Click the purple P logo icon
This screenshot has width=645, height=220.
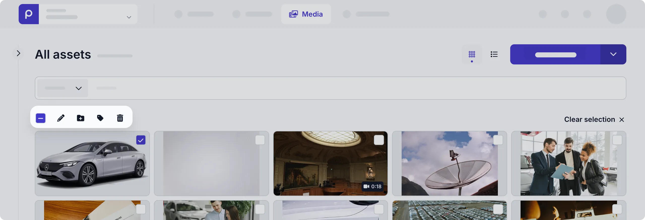point(29,14)
